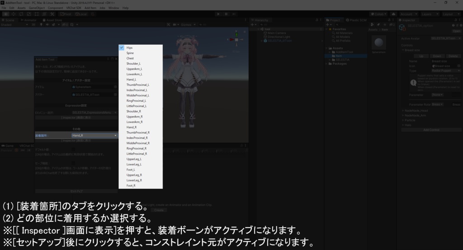Open the Radial Puppet type dropdown
The height and width of the screenshot is (250, 463).
pos(445,71)
